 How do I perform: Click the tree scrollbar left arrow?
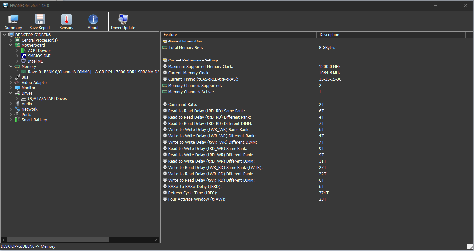3,240
